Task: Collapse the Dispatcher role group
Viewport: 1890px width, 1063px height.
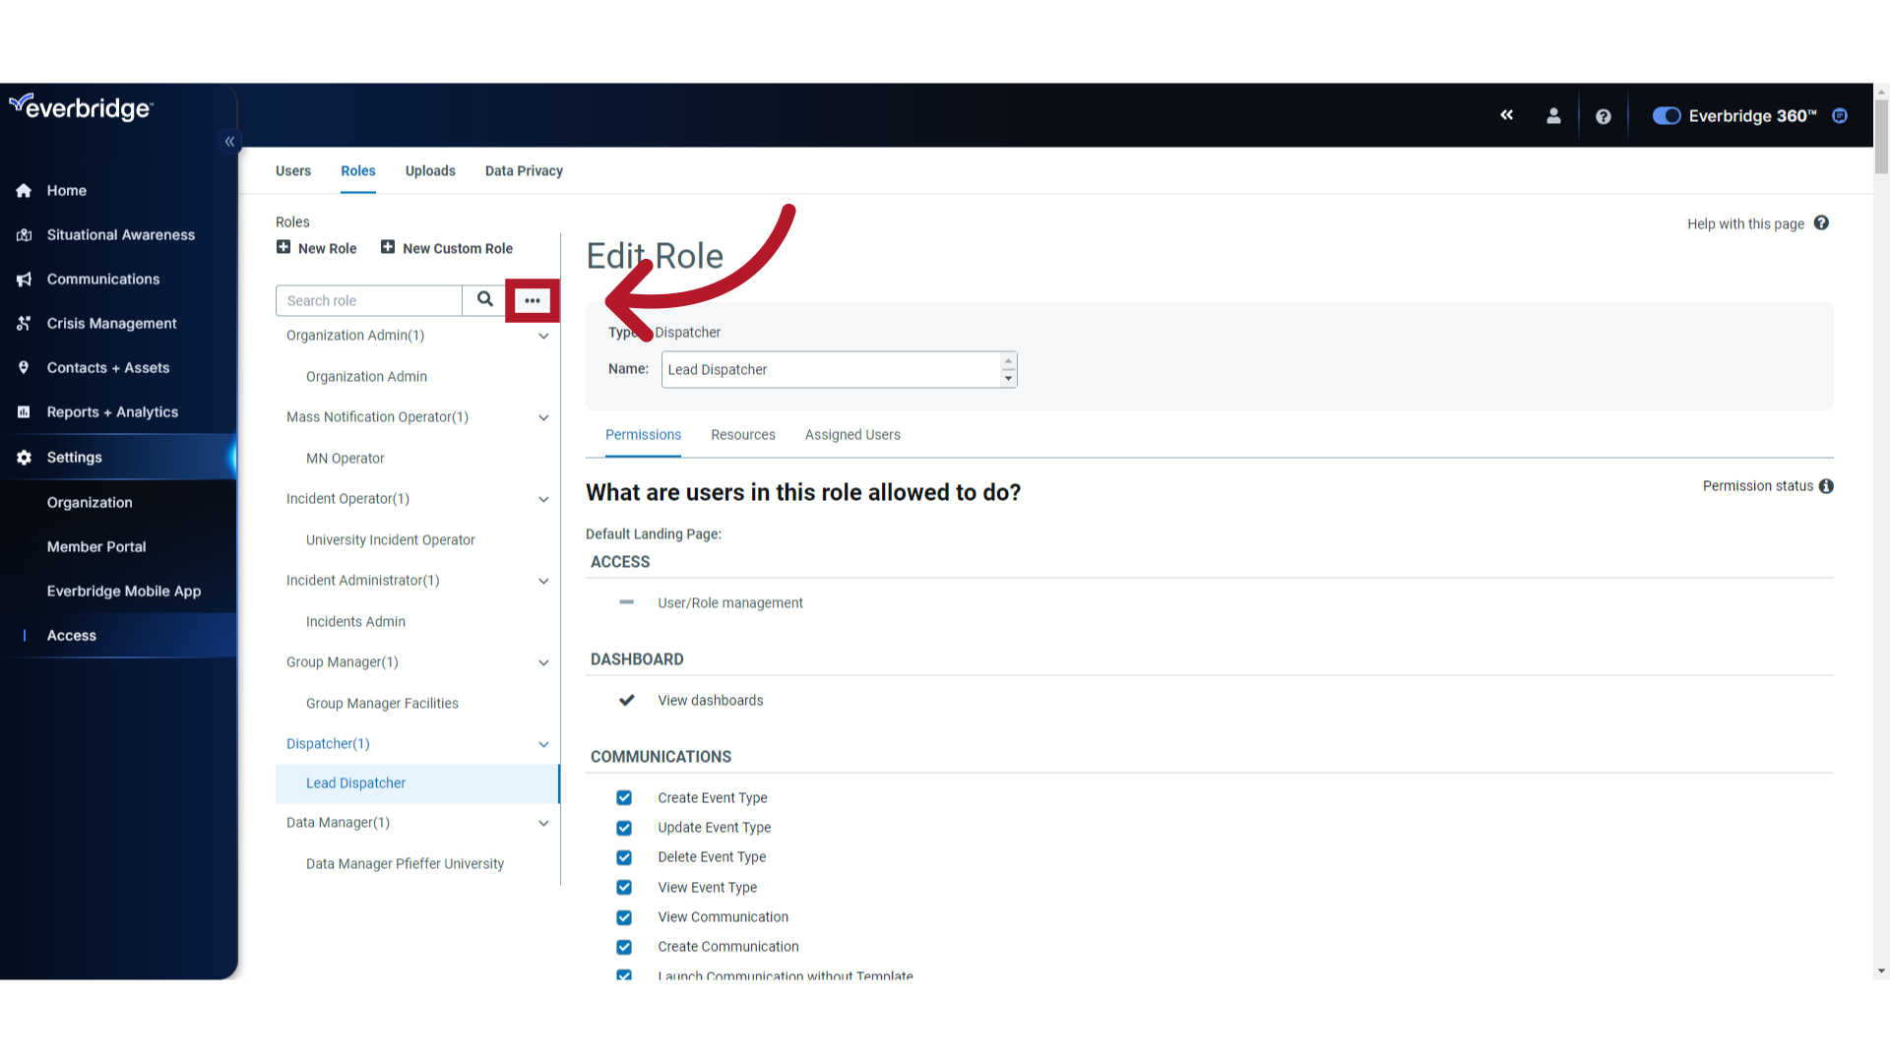Action: tap(544, 742)
